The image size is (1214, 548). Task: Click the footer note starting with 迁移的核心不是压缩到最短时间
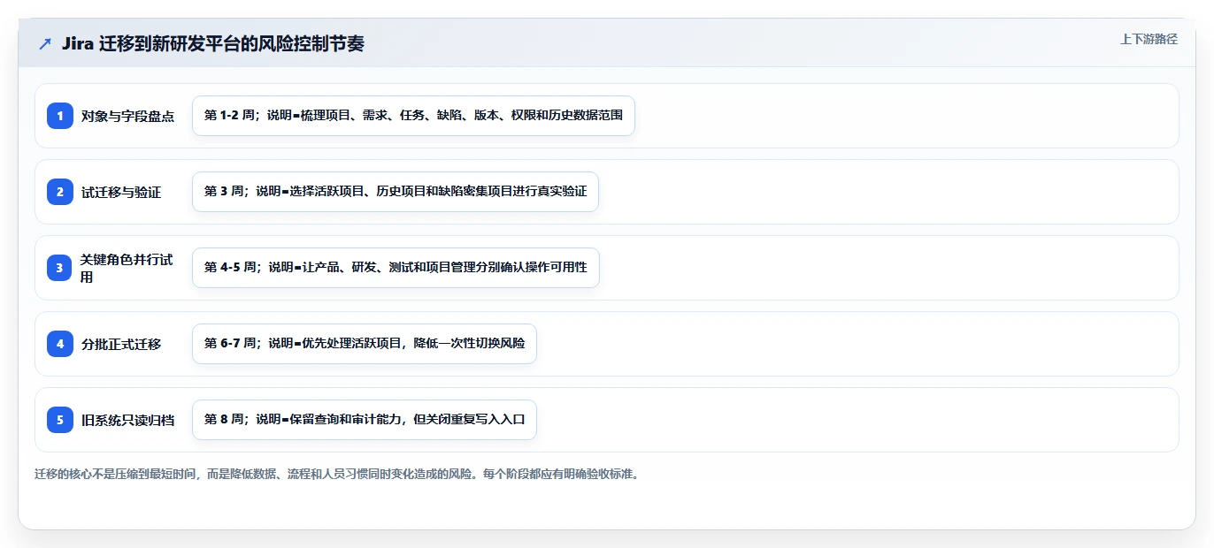point(336,474)
